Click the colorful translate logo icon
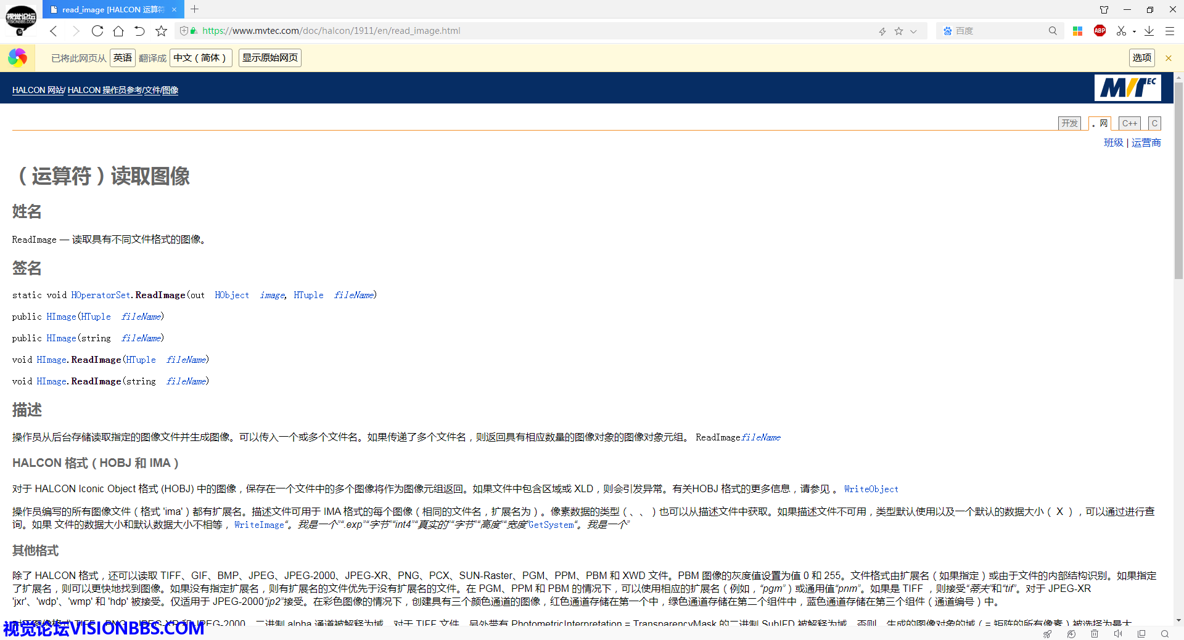1184x640 pixels. tap(17, 58)
